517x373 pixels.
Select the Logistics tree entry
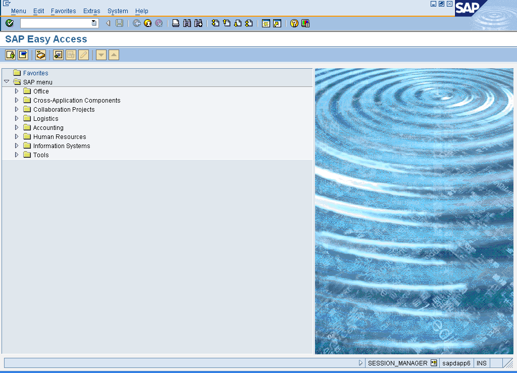(x=46, y=118)
